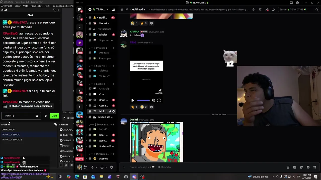Mute microphone in Discord user panel
The height and width of the screenshot is (180, 321).
92,167
